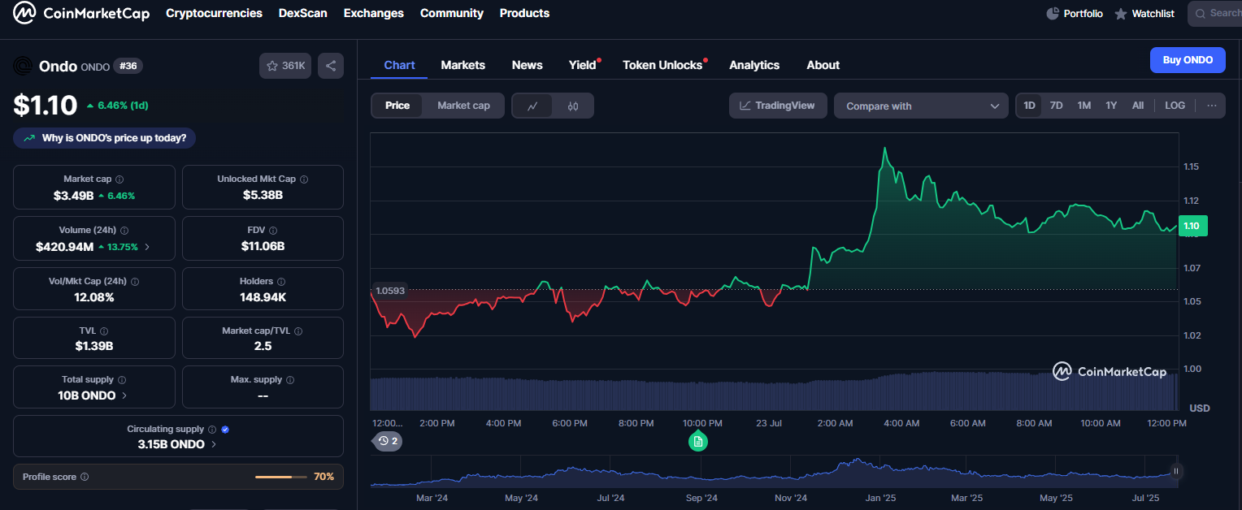The width and height of the screenshot is (1242, 510).
Task: Click Unlocked Mkt Cap info icon
Action: click(304, 179)
